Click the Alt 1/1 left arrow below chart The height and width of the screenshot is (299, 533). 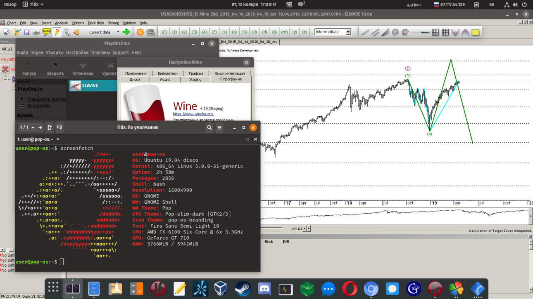click(305, 228)
